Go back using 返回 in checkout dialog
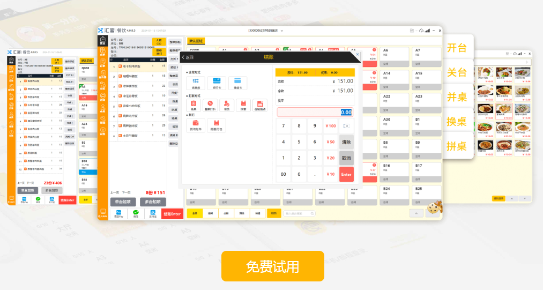 (x=188, y=57)
